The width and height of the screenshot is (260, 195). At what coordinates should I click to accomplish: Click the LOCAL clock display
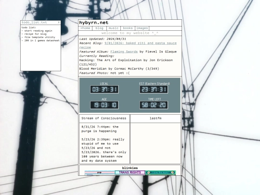coord(104,90)
